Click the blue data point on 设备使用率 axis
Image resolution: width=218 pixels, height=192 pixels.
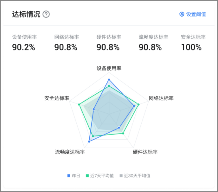coord(109,80)
